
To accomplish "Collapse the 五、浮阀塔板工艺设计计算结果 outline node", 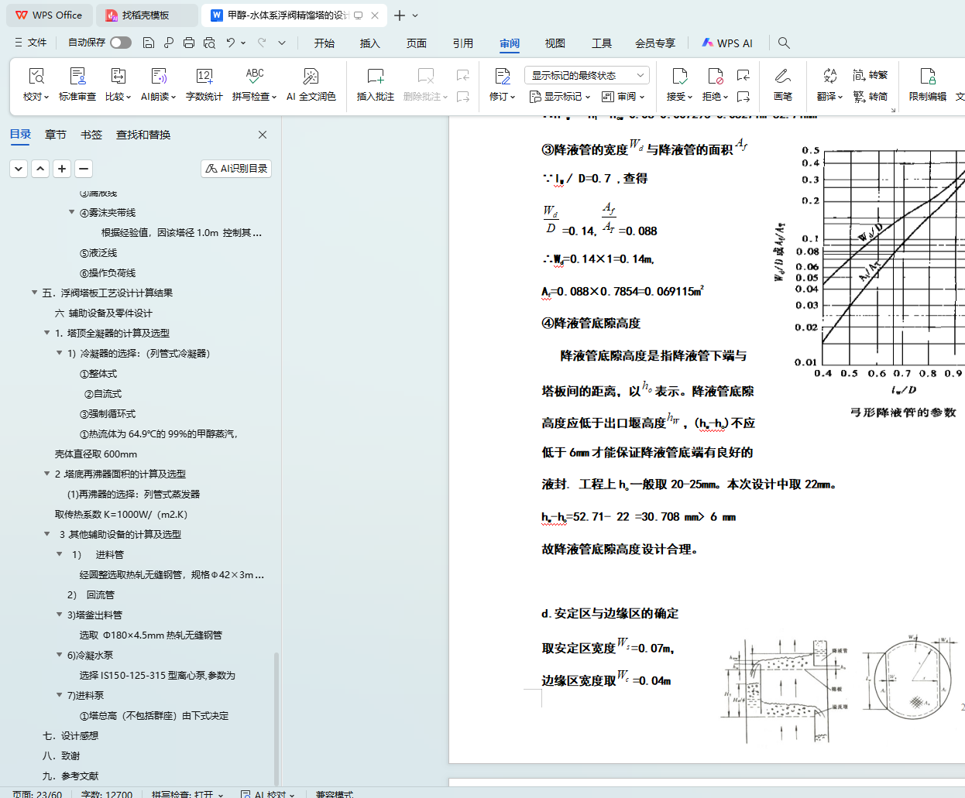I will [x=34, y=293].
